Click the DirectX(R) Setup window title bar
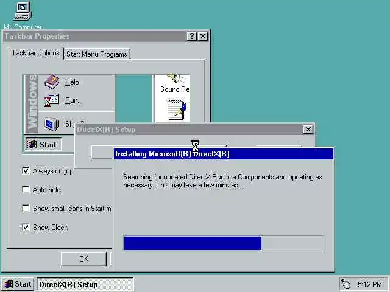 click(189, 130)
